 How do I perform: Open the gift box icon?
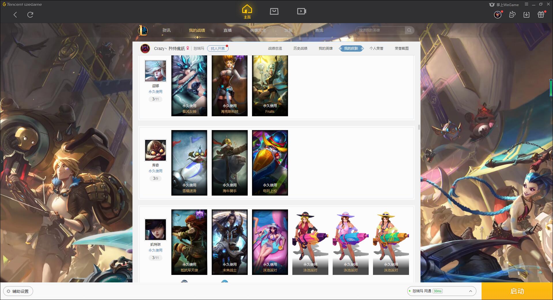tap(541, 14)
